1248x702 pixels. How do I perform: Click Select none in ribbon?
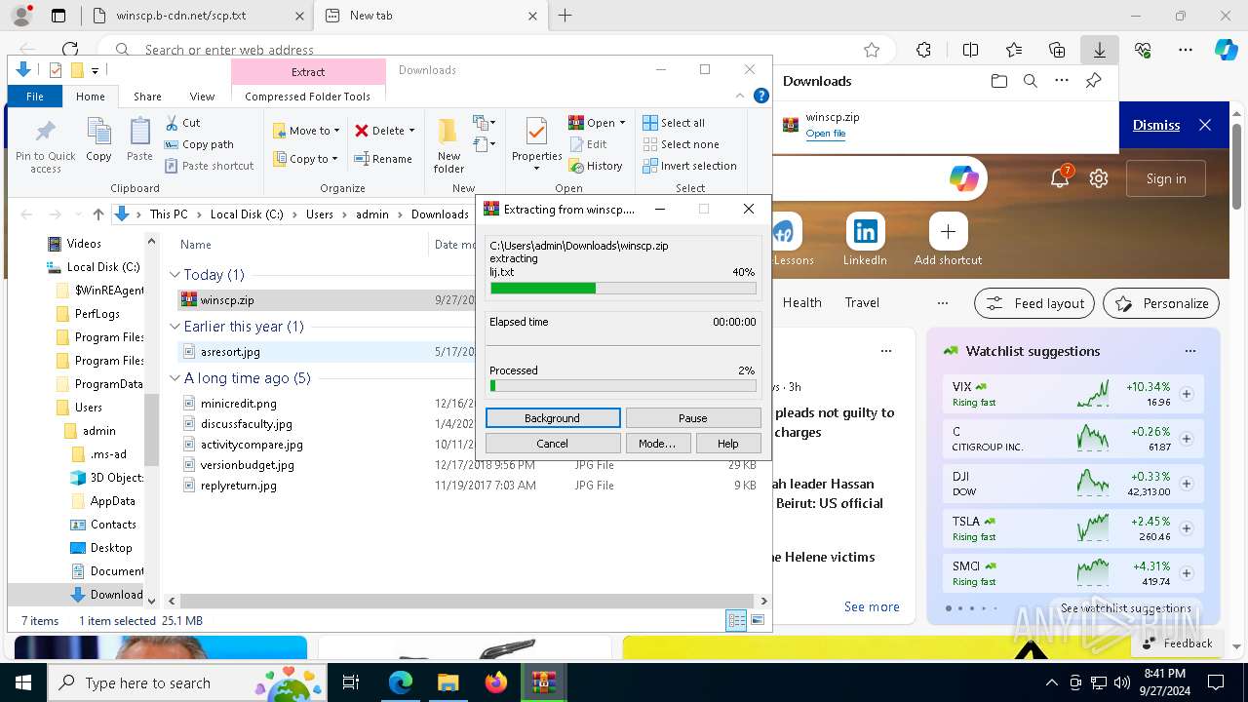681,144
